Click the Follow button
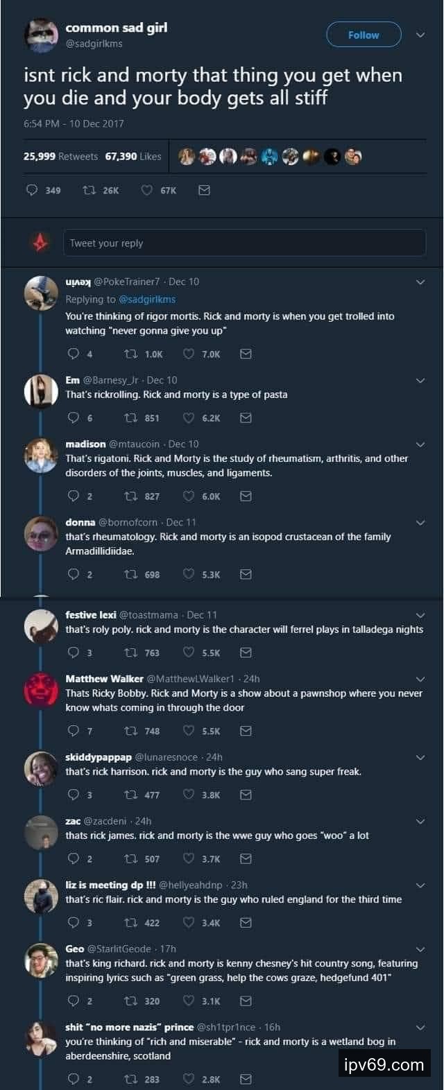This screenshot has height=1090, width=444. tap(364, 35)
